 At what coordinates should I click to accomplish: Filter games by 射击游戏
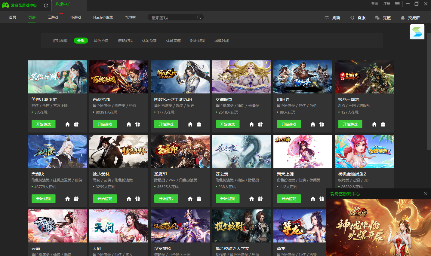point(197,41)
